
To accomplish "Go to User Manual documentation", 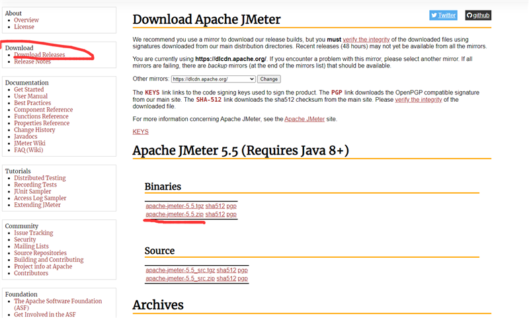I will (30, 96).
